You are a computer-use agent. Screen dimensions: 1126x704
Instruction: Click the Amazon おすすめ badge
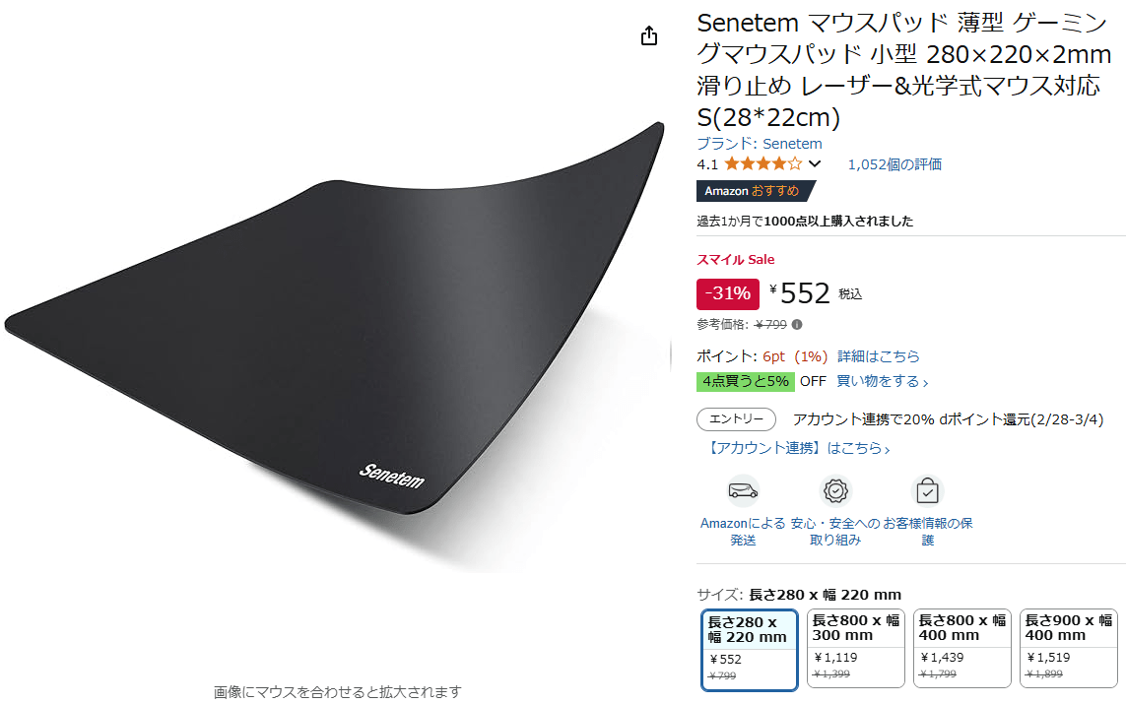point(756,191)
